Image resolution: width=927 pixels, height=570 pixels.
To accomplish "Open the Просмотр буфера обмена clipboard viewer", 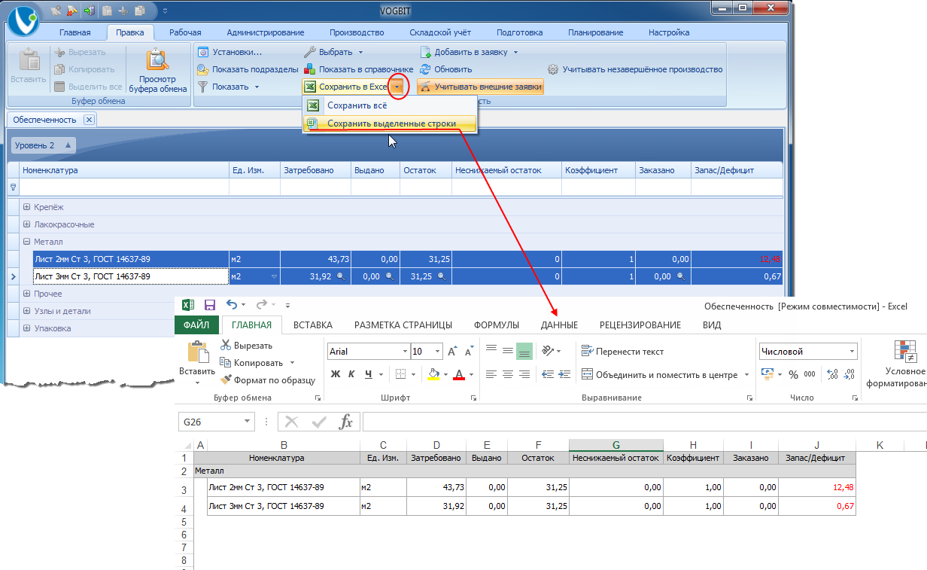I will [x=157, y=71].
